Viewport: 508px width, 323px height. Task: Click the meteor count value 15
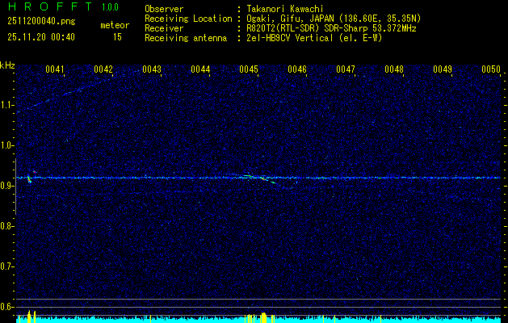click(117, 36)
